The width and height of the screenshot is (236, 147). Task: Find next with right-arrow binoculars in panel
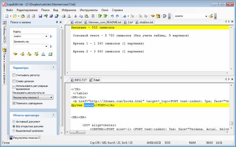pos(22,54)
